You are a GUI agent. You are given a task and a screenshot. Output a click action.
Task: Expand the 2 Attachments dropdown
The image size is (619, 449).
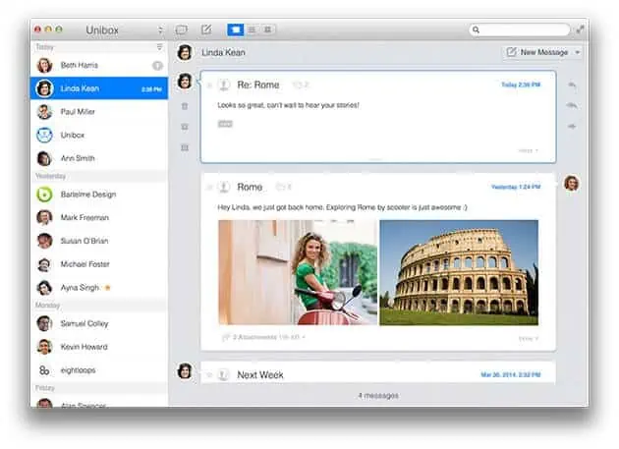263,337
